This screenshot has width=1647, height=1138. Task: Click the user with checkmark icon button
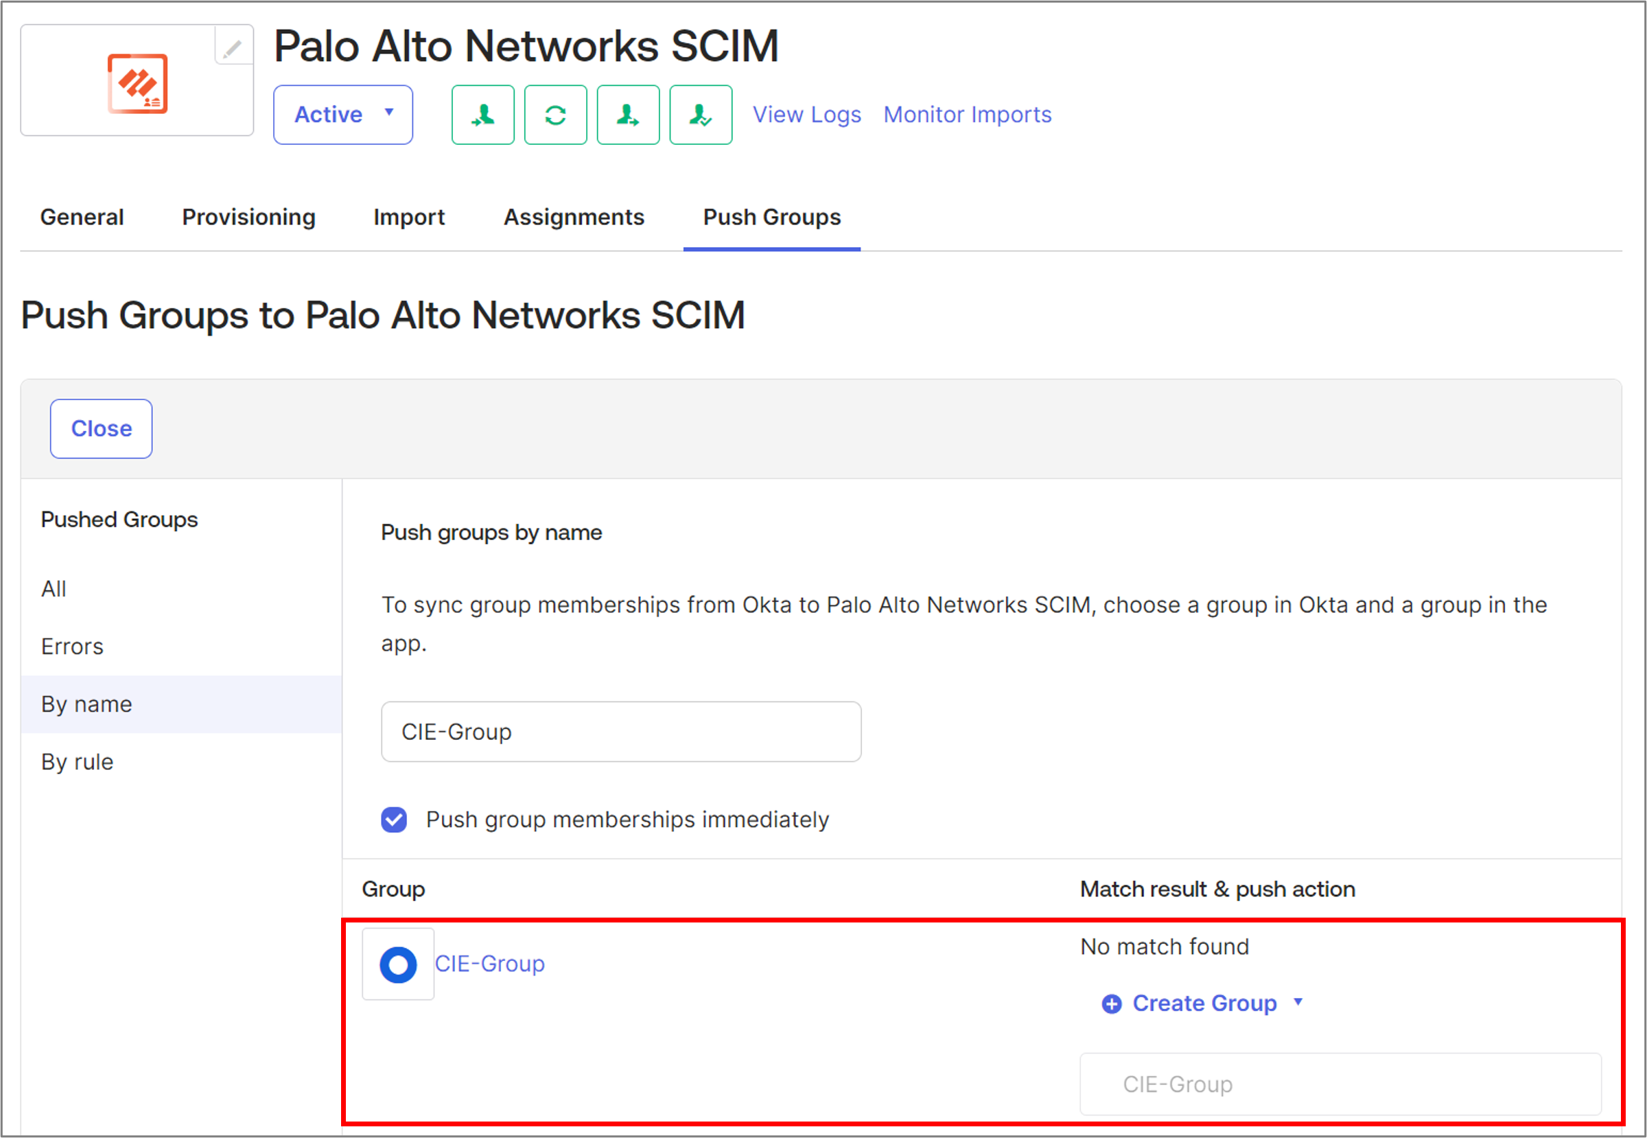point(701,115)
